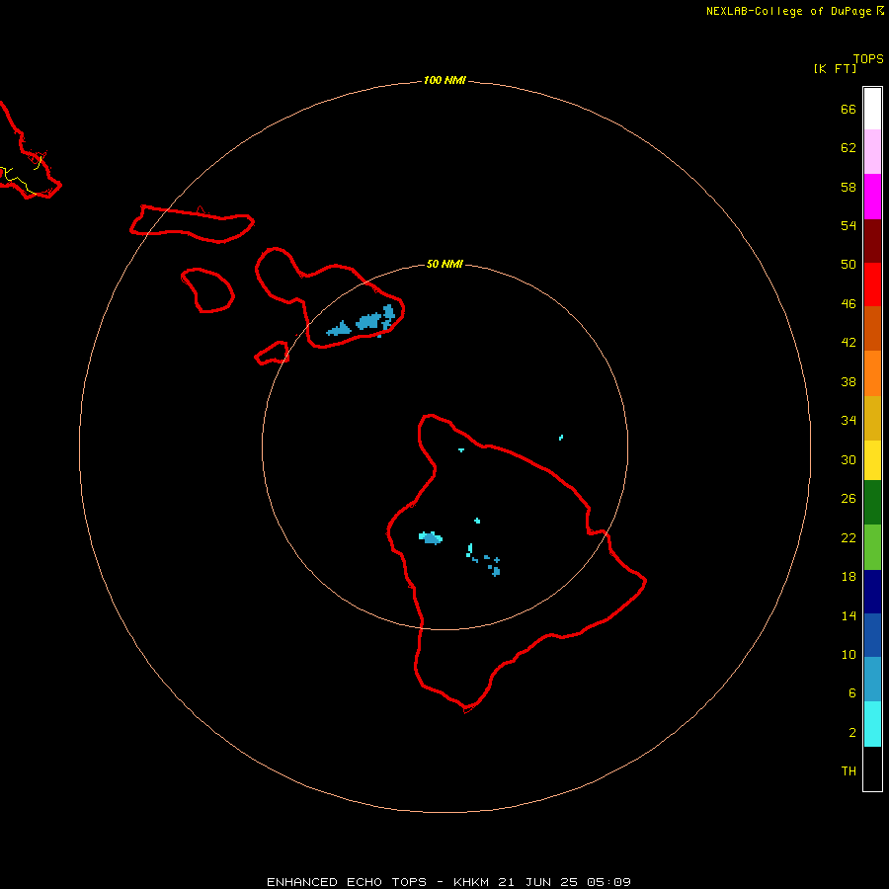Screen dimensions: 889x889
Task: Pick the bright orange legend swatch
Action: coord(872,373)
